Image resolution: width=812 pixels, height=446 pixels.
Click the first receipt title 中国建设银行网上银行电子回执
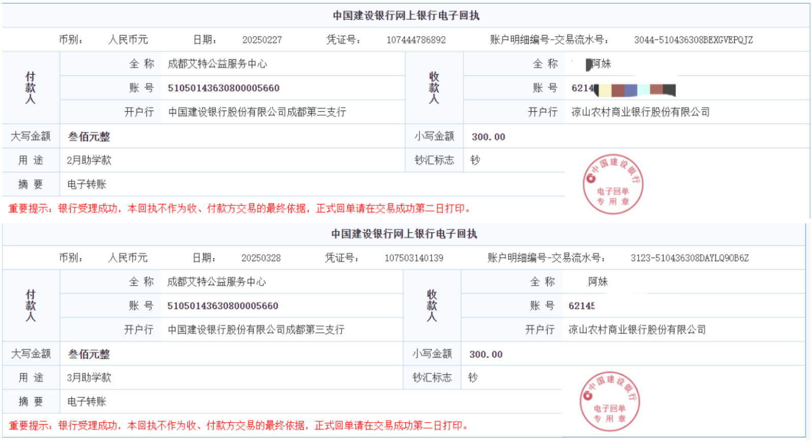tap(406, 16)
